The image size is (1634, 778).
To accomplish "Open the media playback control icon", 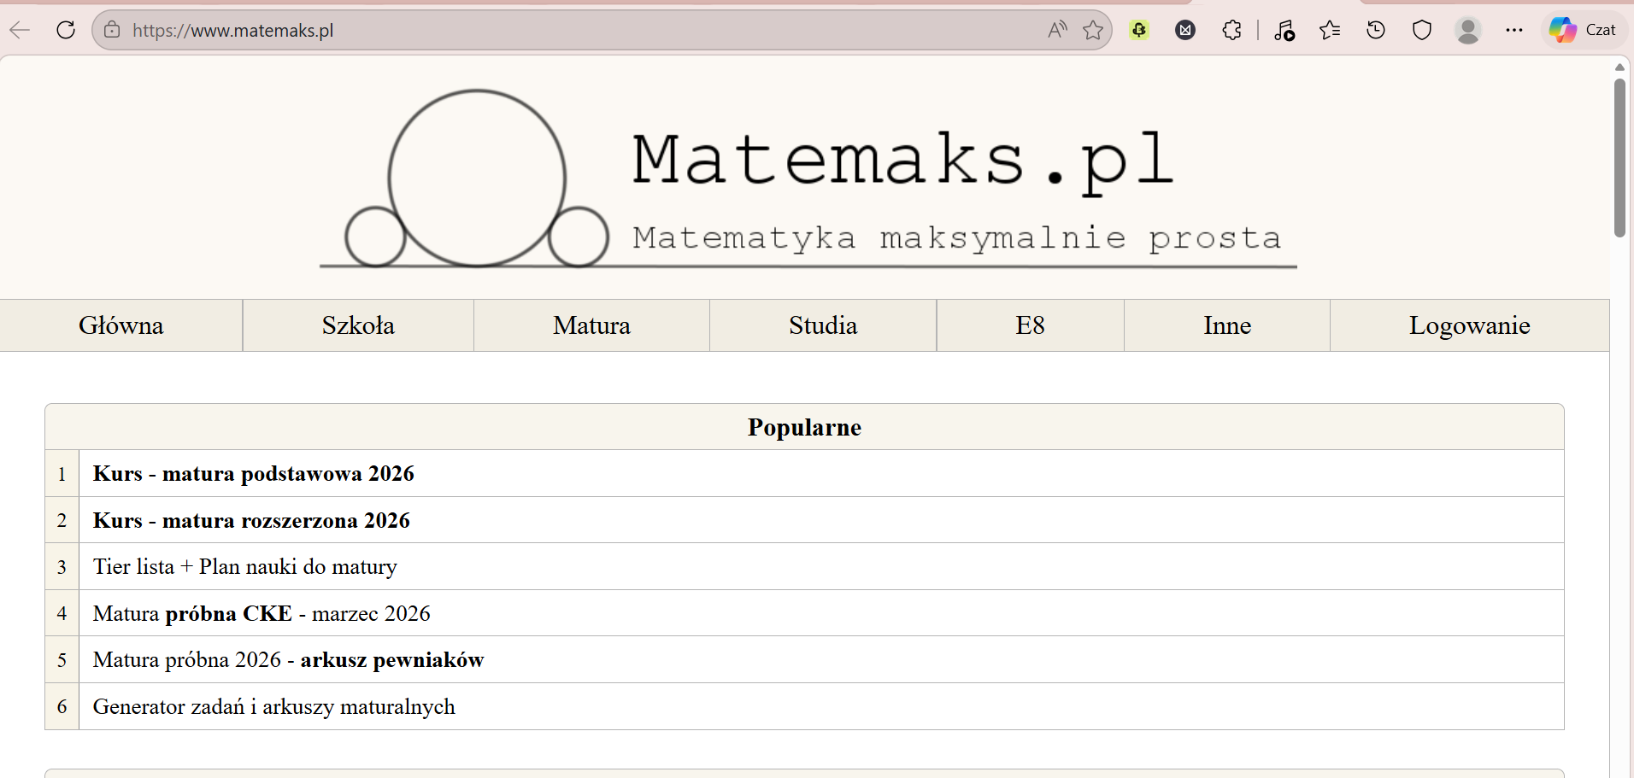I will [x=1284, y=30].
